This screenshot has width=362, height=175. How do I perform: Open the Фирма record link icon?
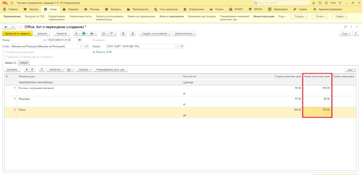point(182,46)
